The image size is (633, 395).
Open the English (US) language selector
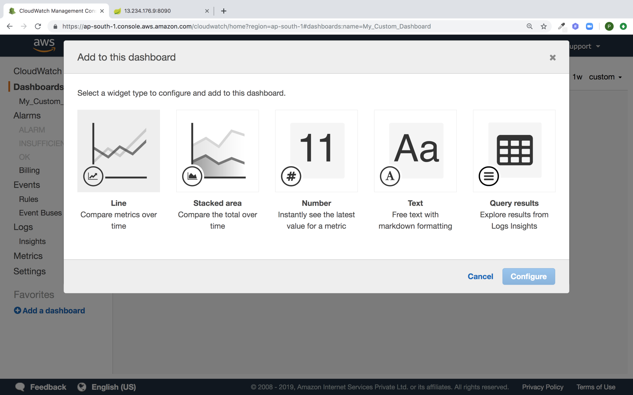(x=107, y=387)
